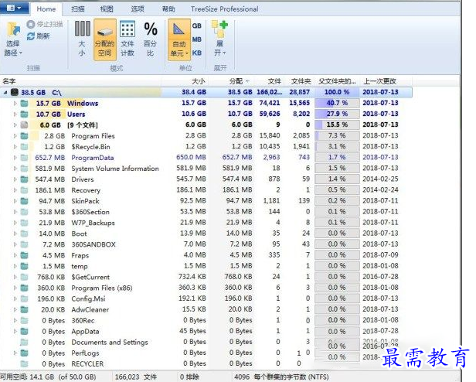Expand the $Recycle.Bin folder node
476x382 pixels.
point(15,147)
